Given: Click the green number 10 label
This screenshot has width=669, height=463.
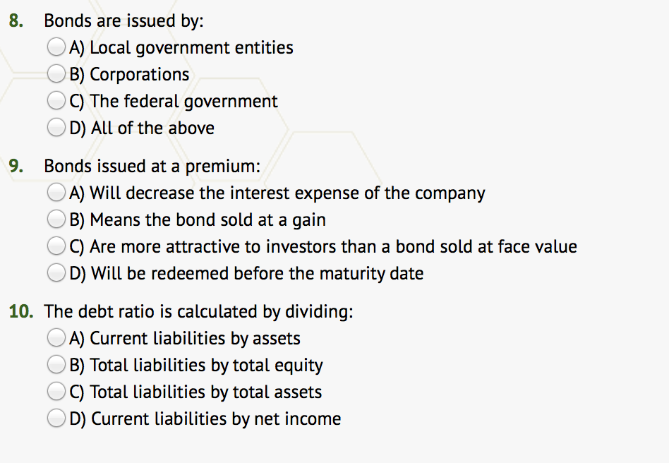Looking at the screenshot, I should (x=21, y=311).
